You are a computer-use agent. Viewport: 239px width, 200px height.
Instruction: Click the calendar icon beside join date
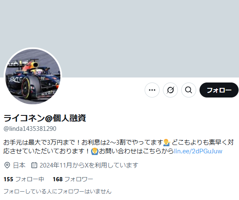[34, 165]
